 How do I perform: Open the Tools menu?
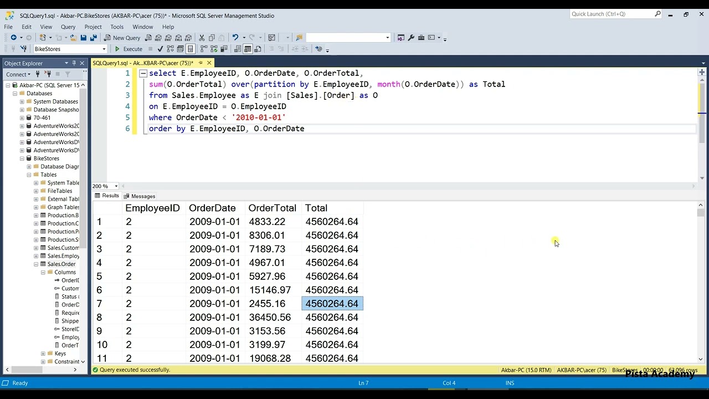tap(117, 27)
